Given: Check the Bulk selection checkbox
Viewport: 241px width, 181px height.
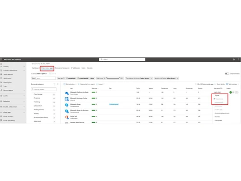Looking at the screenshot, I should [x=65, y=84].
